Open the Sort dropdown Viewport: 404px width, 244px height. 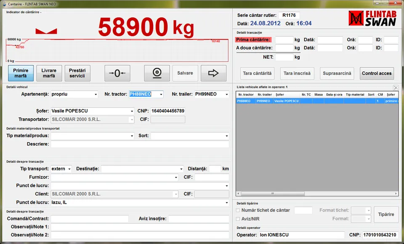tap(227, 136)
